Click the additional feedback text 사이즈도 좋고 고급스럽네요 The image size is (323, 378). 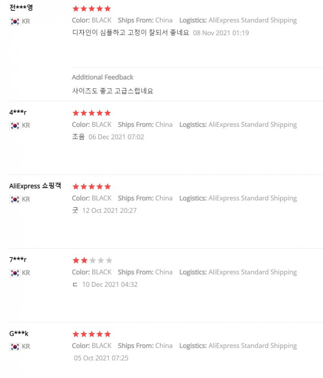(113, 91)
